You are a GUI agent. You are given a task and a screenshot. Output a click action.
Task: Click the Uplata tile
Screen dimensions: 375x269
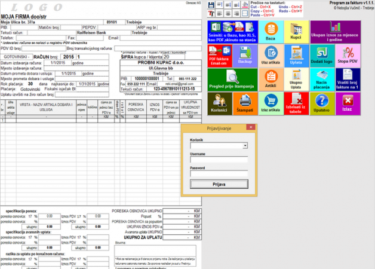point(296,56)
